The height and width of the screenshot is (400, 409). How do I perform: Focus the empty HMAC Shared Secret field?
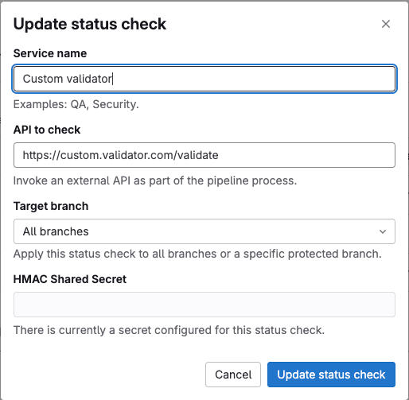204,305
